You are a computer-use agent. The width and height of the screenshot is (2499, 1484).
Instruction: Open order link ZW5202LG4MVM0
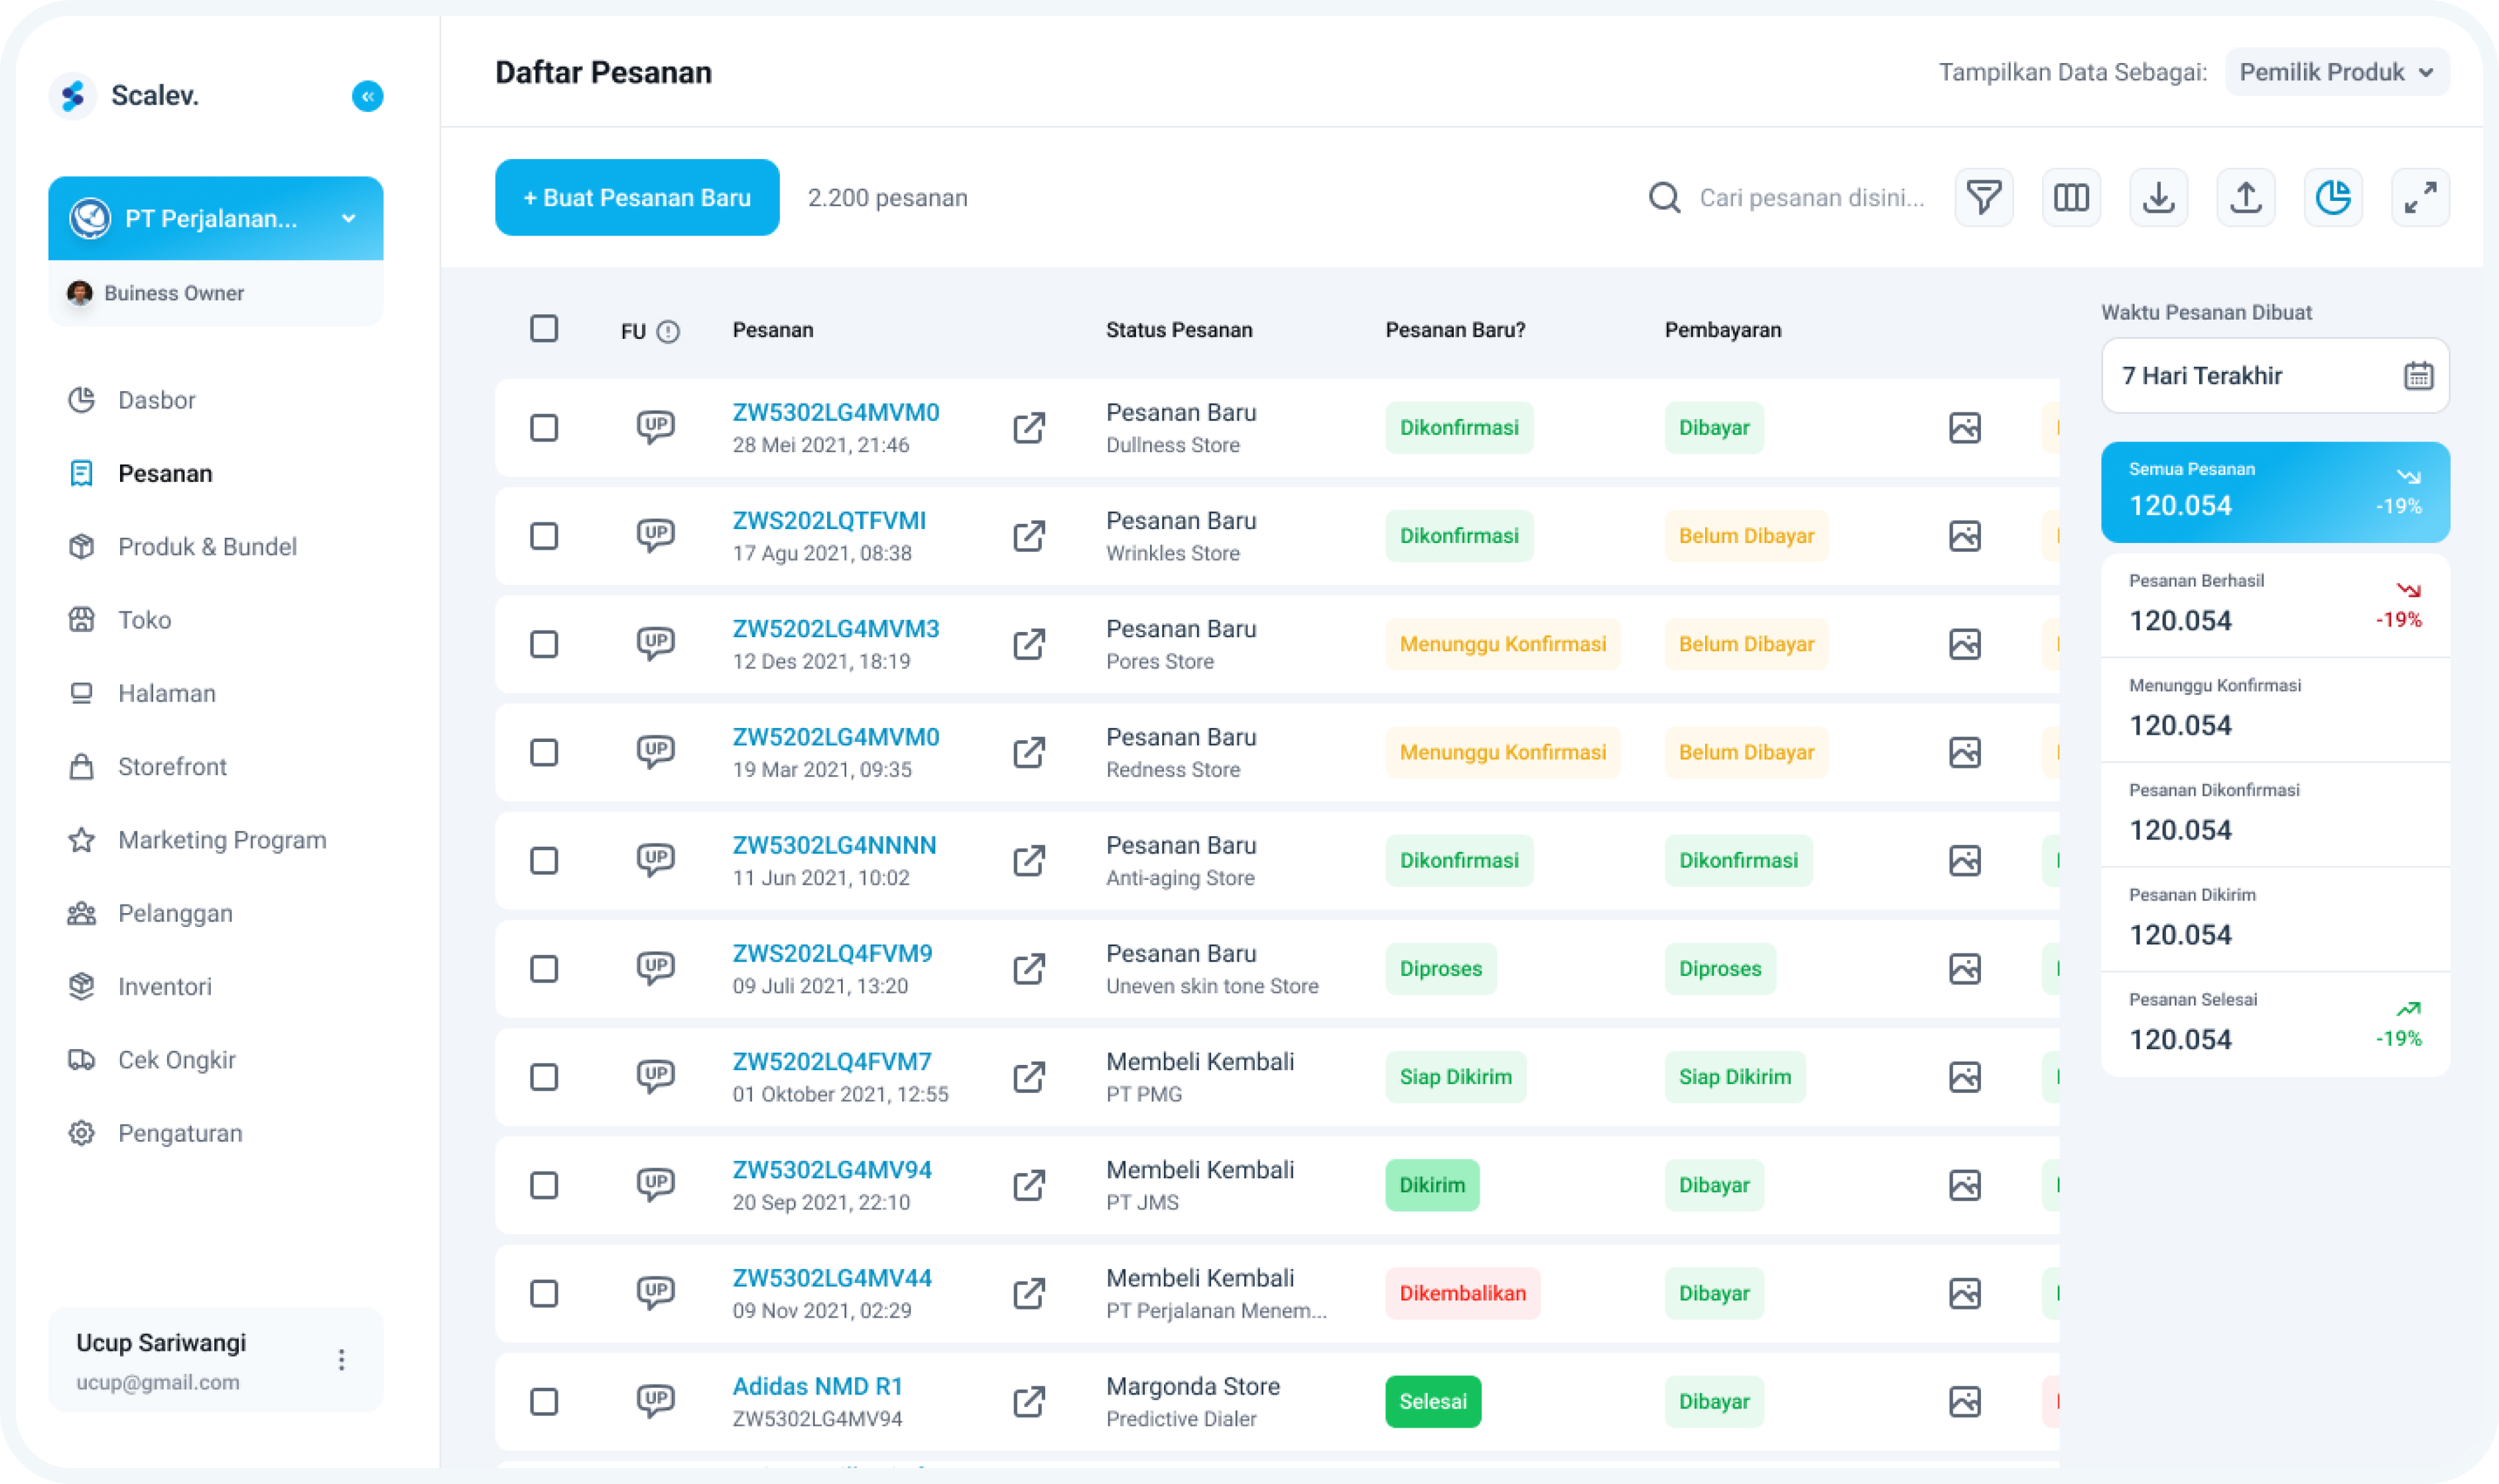click(836, 737)
